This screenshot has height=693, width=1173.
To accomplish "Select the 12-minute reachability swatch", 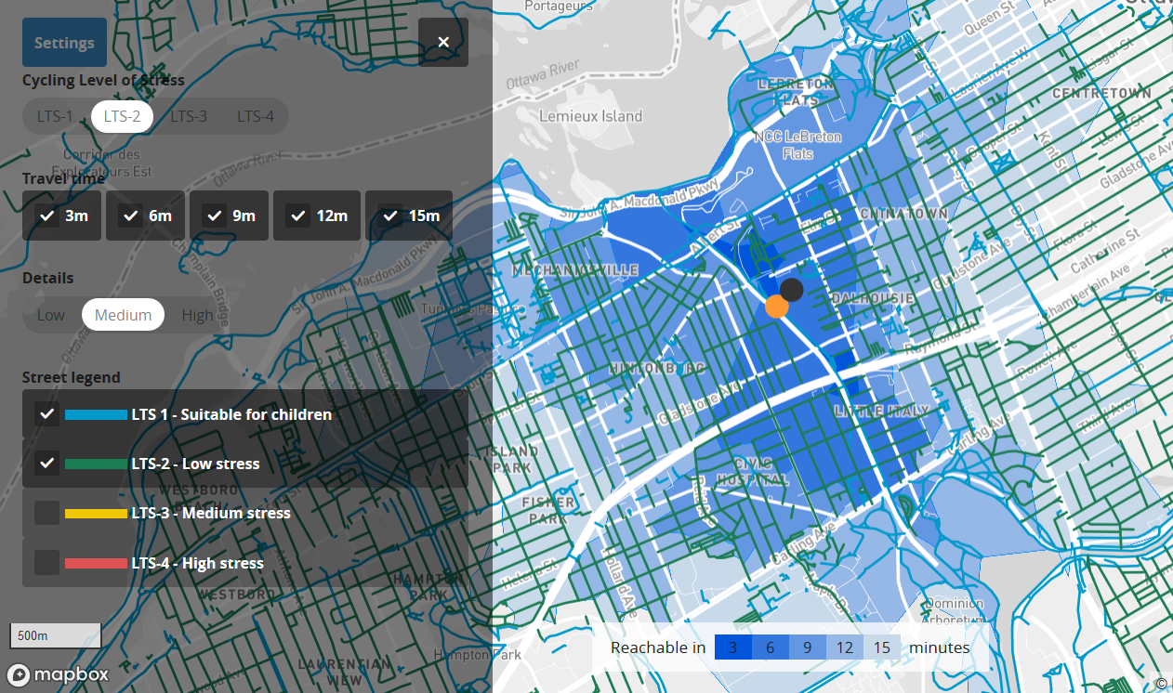I will 844,647.
